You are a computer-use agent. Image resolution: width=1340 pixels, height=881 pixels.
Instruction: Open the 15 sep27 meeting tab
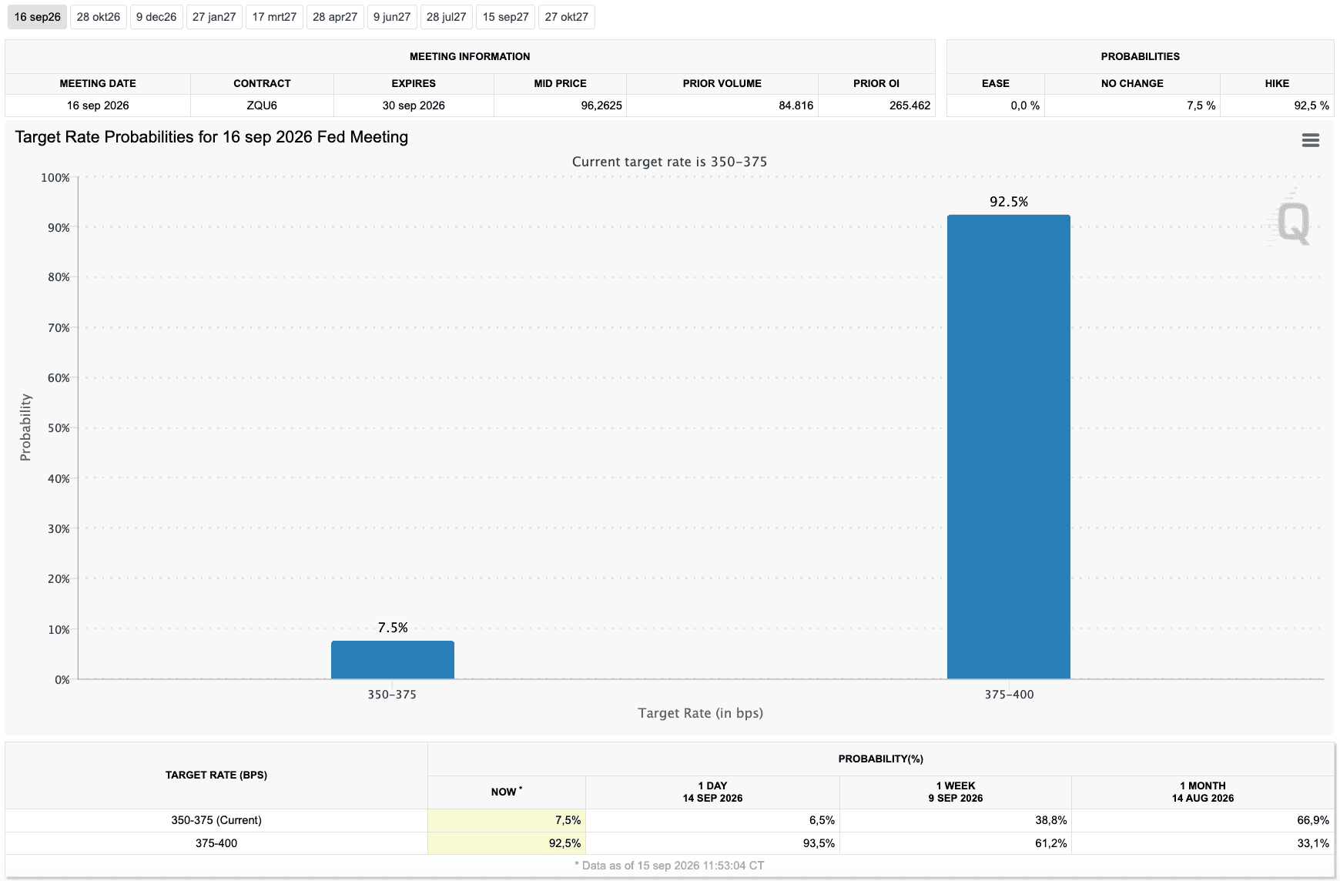[x=506, y=17]
